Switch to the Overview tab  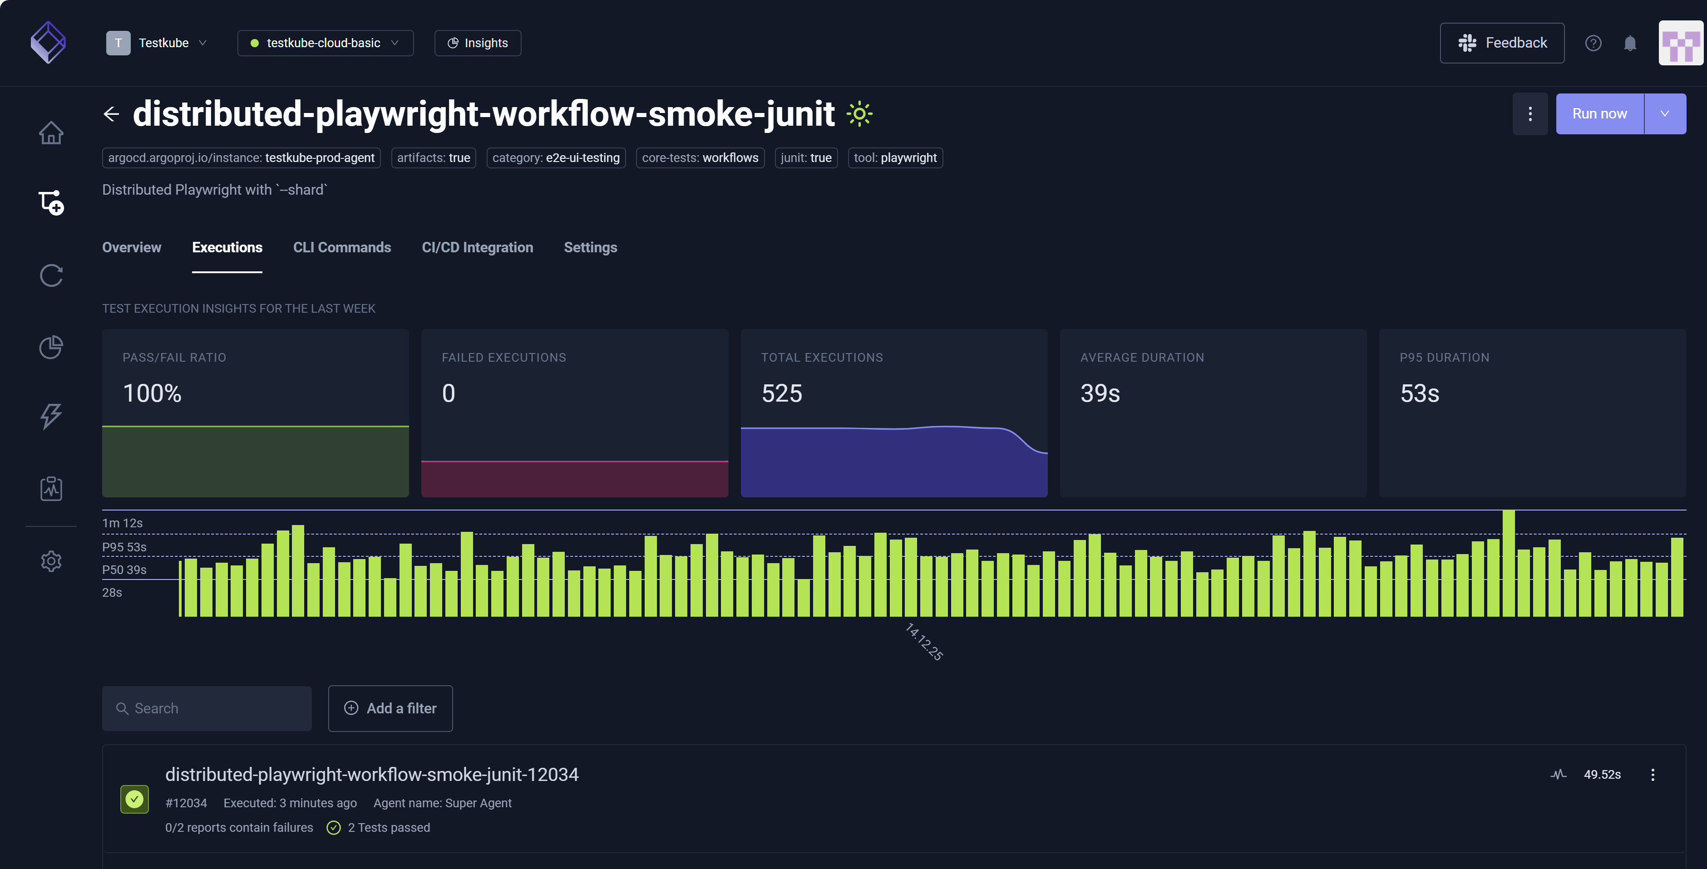coord(131,247)
